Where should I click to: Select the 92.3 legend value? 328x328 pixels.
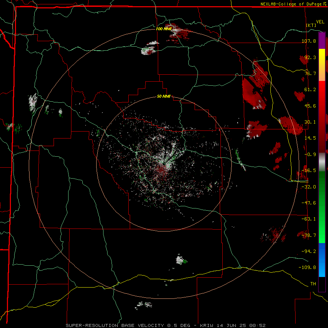tap(310, 57)
